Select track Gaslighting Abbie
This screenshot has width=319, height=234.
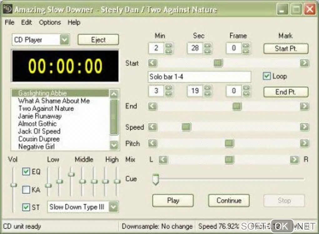[x=60, y=93]
